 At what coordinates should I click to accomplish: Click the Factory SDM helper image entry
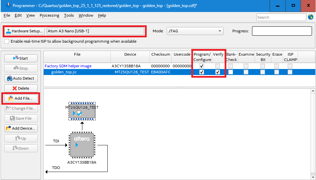[x=68, y=66]
